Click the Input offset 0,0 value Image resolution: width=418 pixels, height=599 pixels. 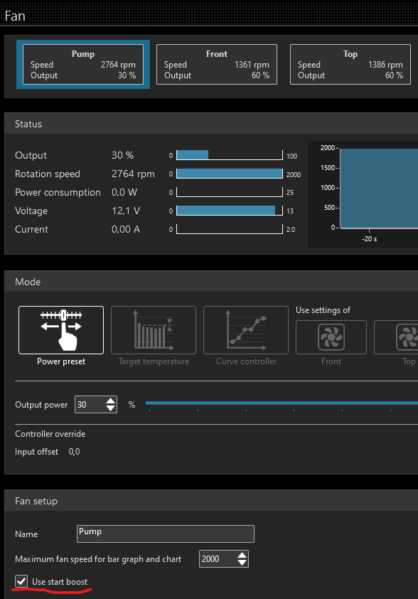point(75,452)
